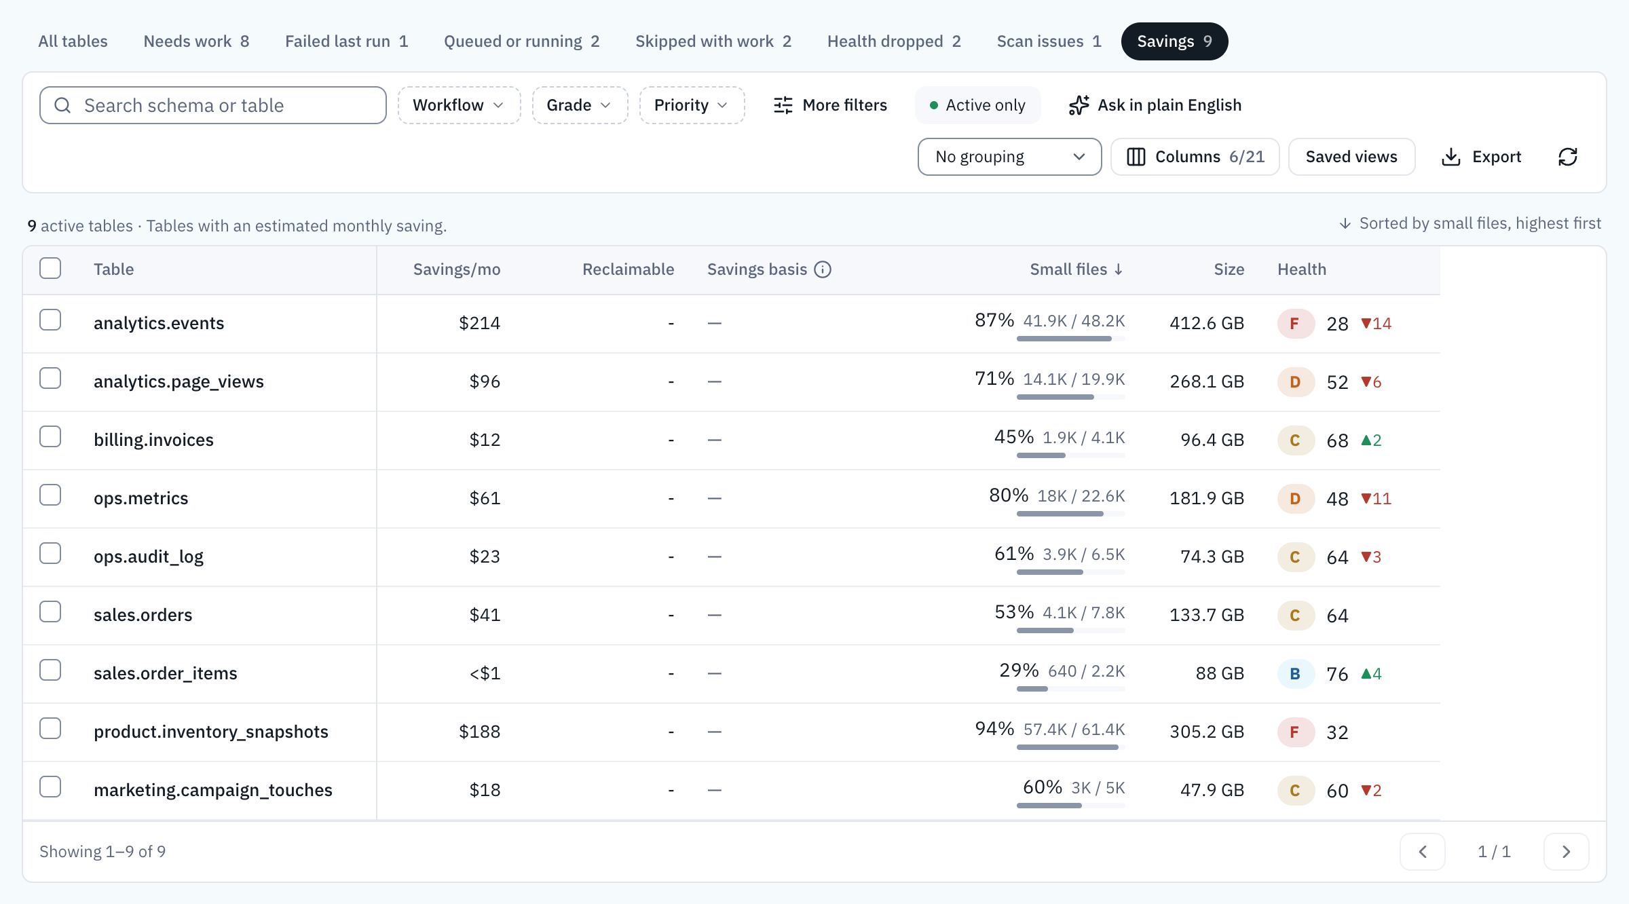The image size is (1629, 904).
Task: Refresh the table with the reload icon
Action: 1568,157
